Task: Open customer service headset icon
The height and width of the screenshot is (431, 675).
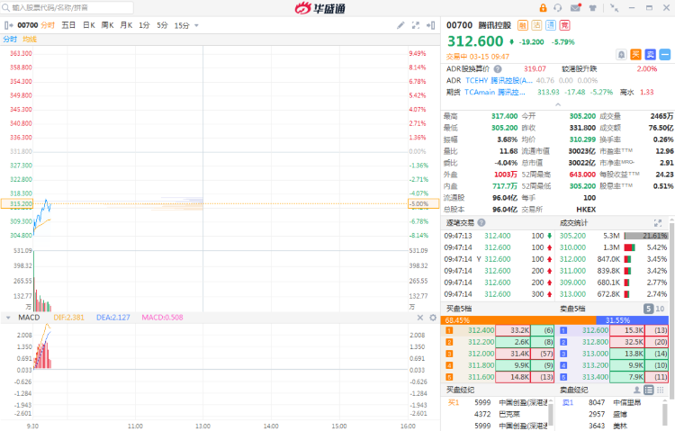Action: [x=559, y=7]
